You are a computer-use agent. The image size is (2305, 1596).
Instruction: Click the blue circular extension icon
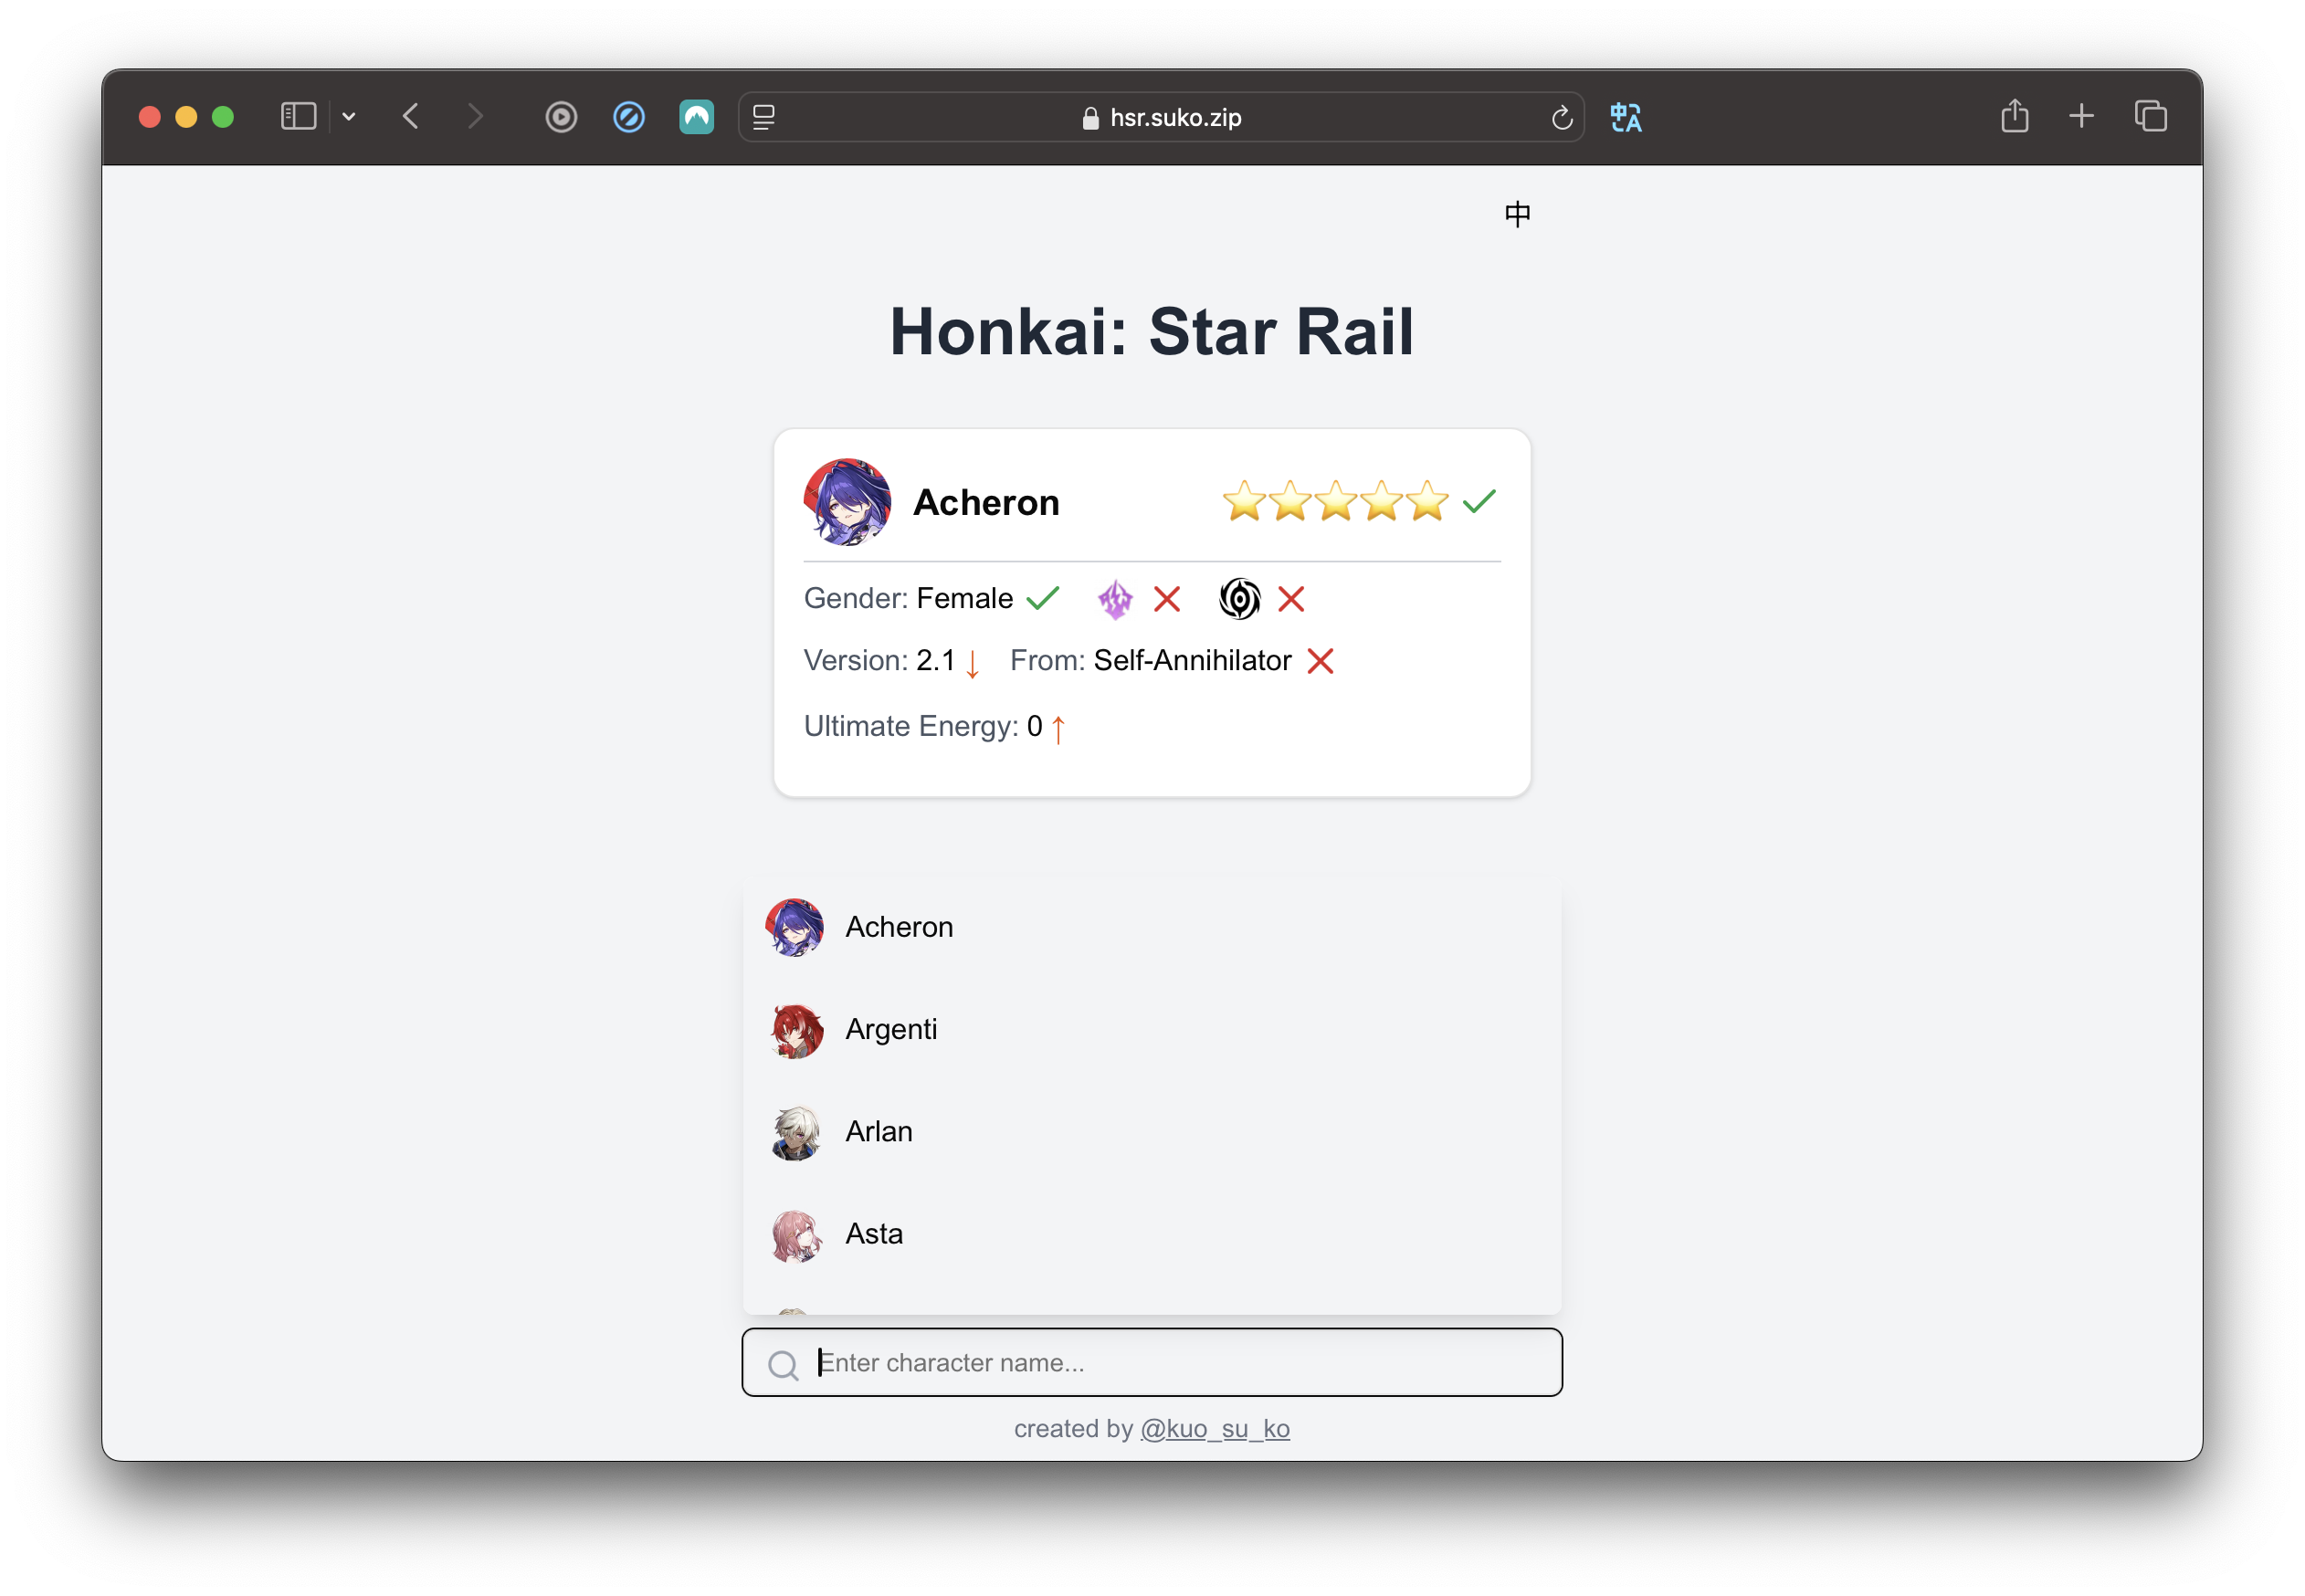pyautogui.click(x=629, y=117)
